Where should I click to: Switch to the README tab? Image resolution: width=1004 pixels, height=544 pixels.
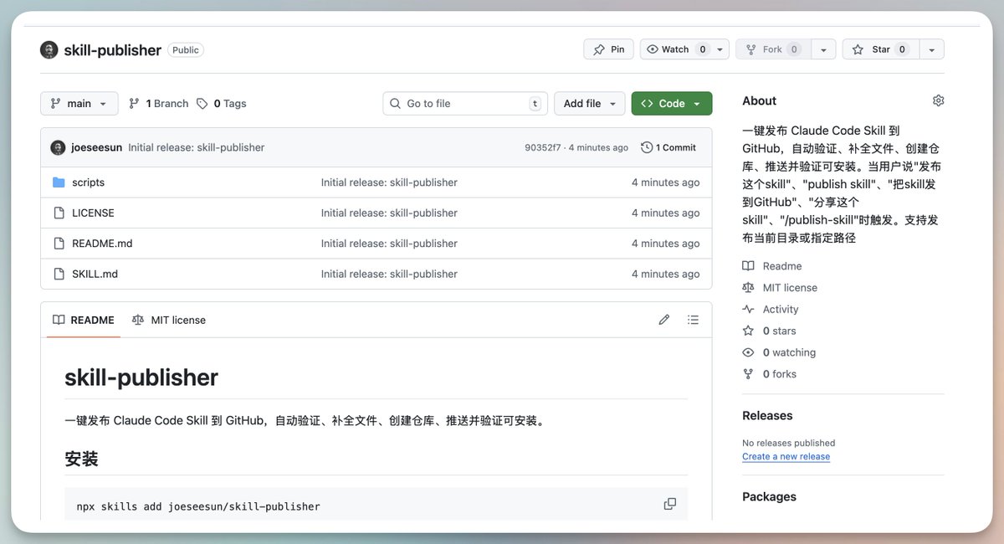click(x=84, y=320)
